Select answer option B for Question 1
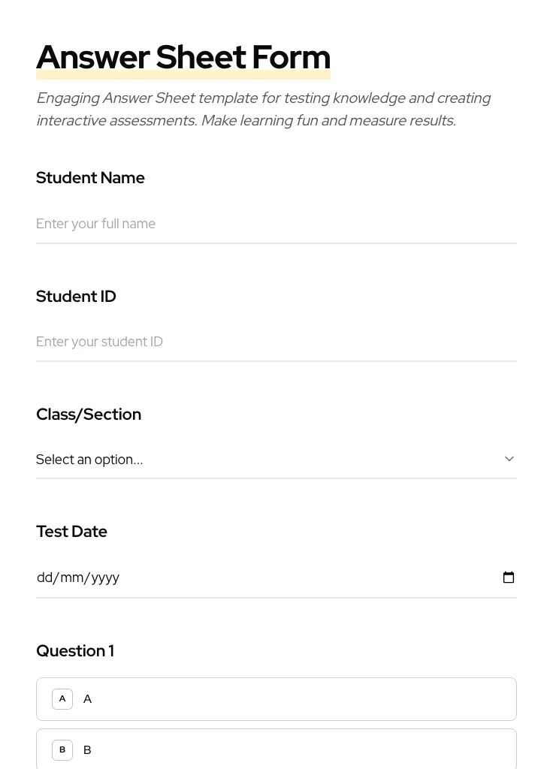 (276, 749)
